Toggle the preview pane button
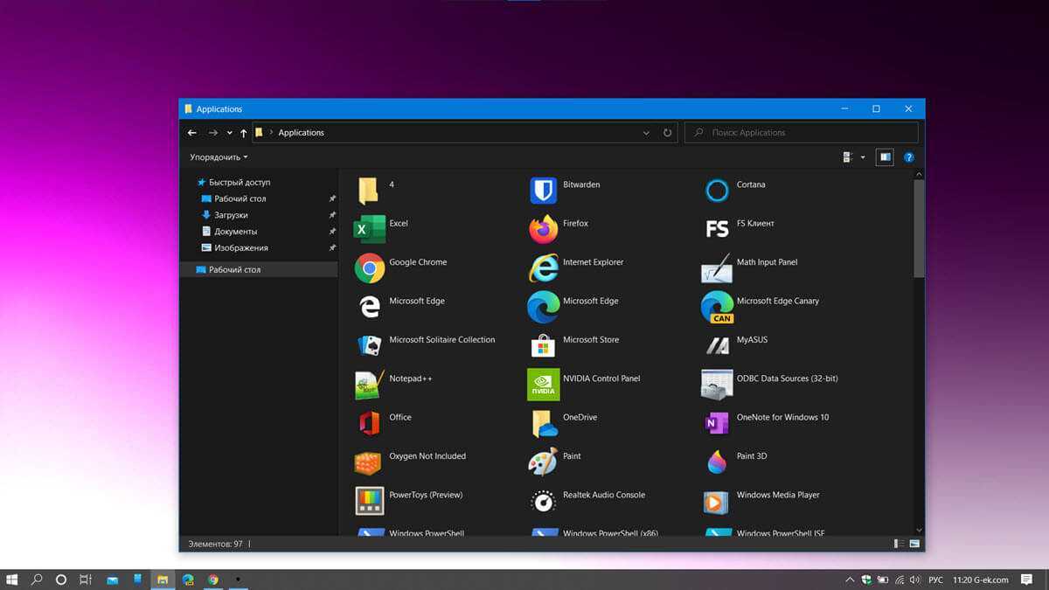Screen dimensions: 1049x590 (x=885, y=157)
